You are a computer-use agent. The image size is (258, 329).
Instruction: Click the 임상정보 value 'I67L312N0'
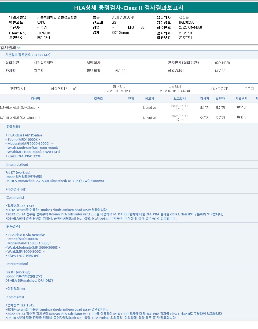pyautogui.click(x=187, y=22)
